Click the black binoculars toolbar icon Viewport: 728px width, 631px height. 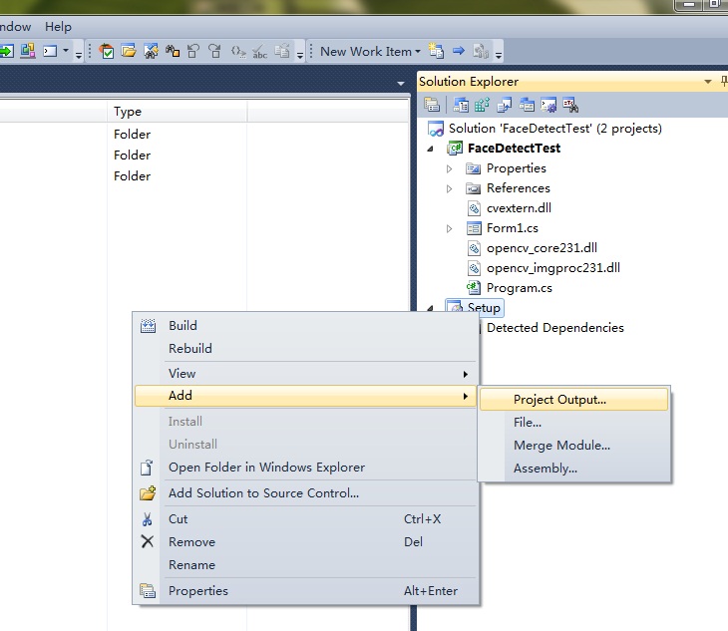tap(173, 51)
